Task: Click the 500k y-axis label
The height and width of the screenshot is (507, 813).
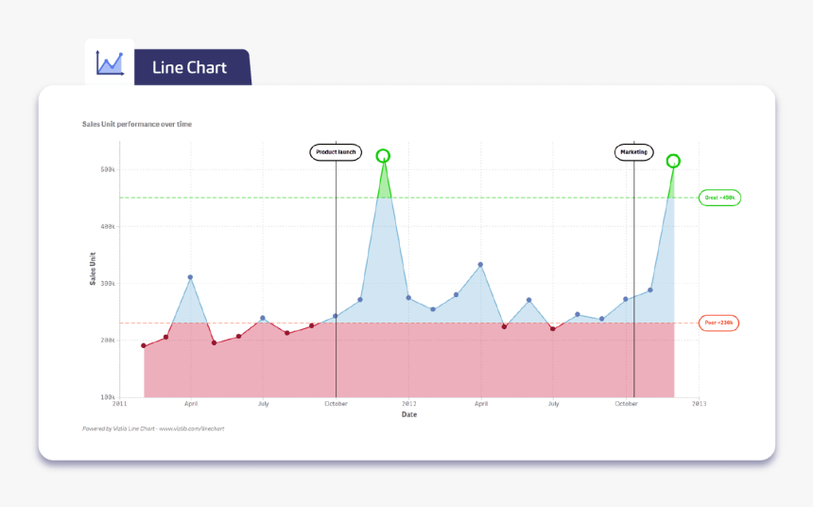Action: 108,169
